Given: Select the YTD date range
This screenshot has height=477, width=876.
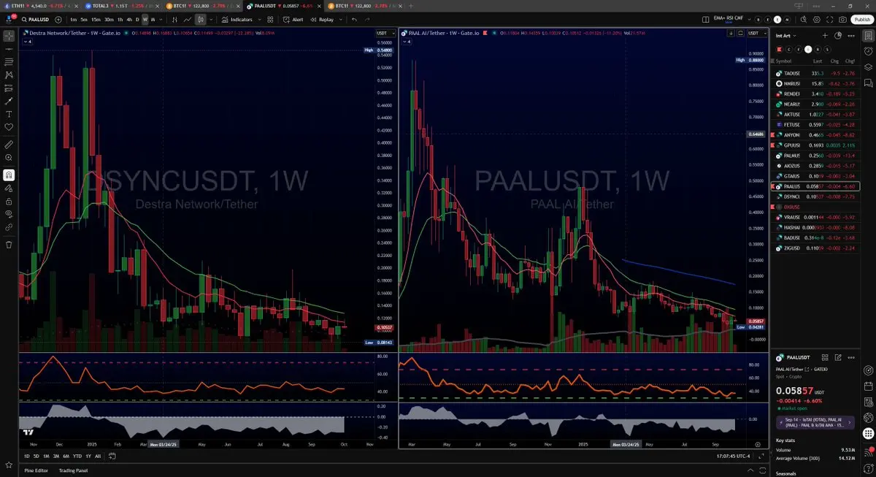Looking at the screenshot, I should pos(77,457).
